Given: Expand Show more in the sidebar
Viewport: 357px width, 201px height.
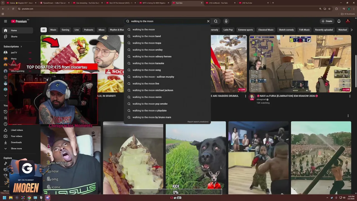Looking at the screenshot, I should tap(18, 149).
